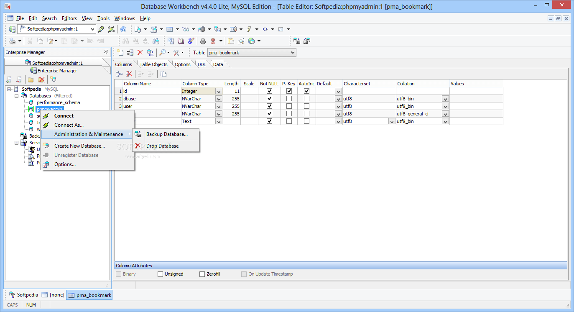Open the Tools menu
This screenshot has height=312, width=574.
[x=103, y=18]
